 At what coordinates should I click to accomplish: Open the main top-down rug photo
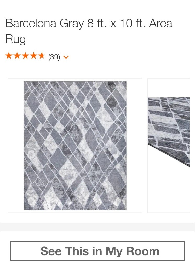75,146
